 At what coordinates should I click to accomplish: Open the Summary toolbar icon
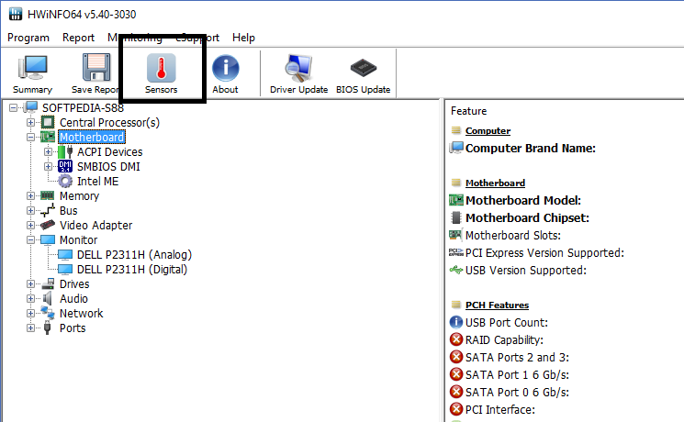coord(32,73)
